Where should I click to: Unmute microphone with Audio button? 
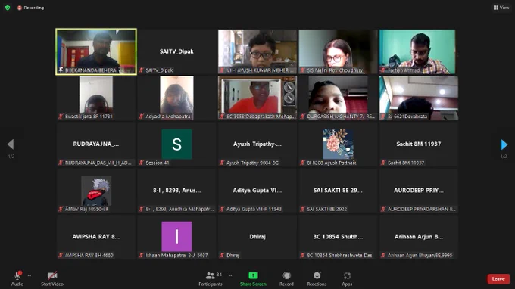(x=17, y=278)
